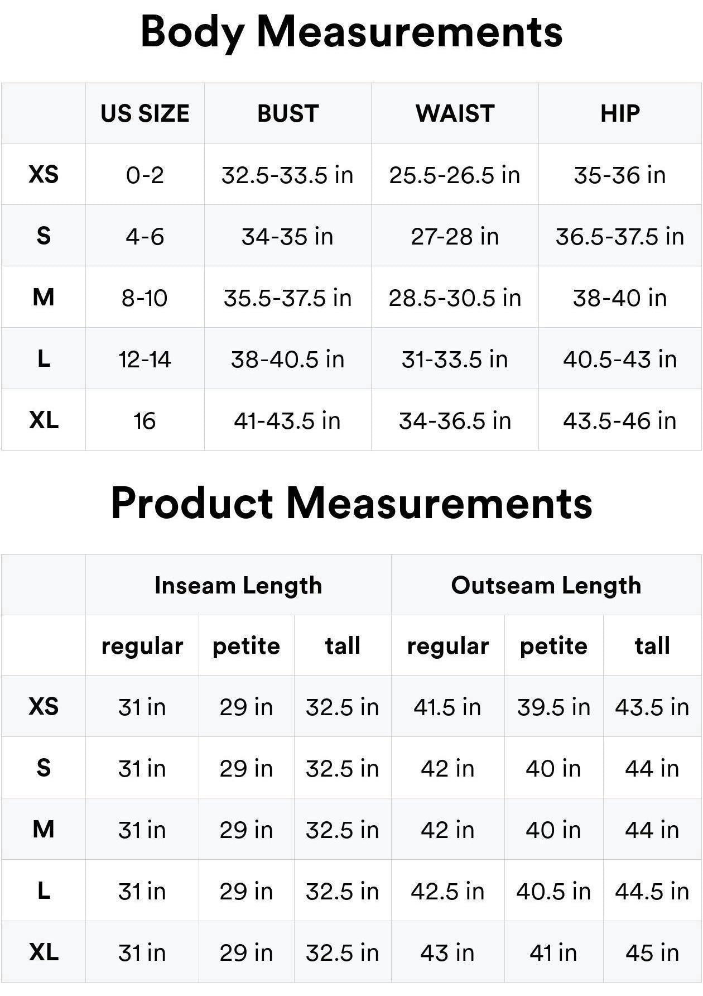Click the XS regular outseam 41.5 in
The height and width of the screenshot is (996, 703).
pos(447,707)
